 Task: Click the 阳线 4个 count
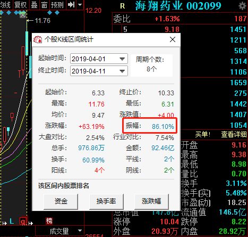[x=99, y=170]
